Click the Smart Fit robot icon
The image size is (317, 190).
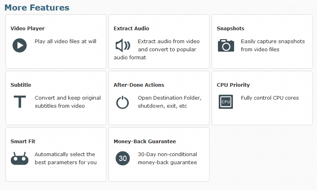pyautogui.click(x=19, y=158)
